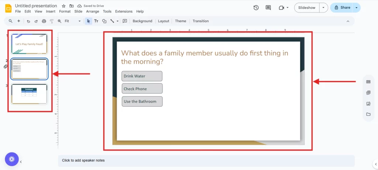Click the speaker notes field
Viewport: 378px width, 170px height.
click(x=206, y=160)
